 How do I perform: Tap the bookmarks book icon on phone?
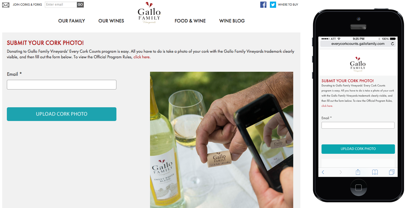click(x=375, y=172)
